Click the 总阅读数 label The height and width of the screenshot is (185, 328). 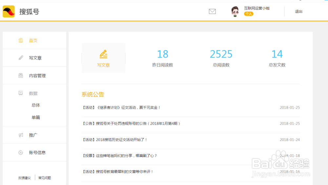pyautogui.click(x=221, y=65)
